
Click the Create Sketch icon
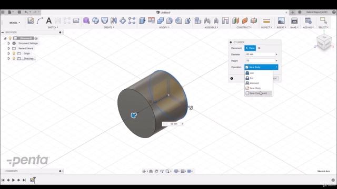point(31,20)
